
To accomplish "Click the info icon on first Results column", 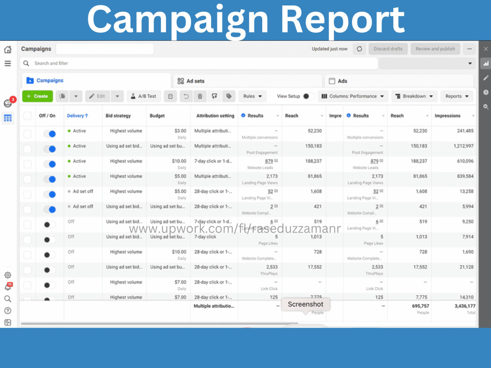I will tap(244, 115).
